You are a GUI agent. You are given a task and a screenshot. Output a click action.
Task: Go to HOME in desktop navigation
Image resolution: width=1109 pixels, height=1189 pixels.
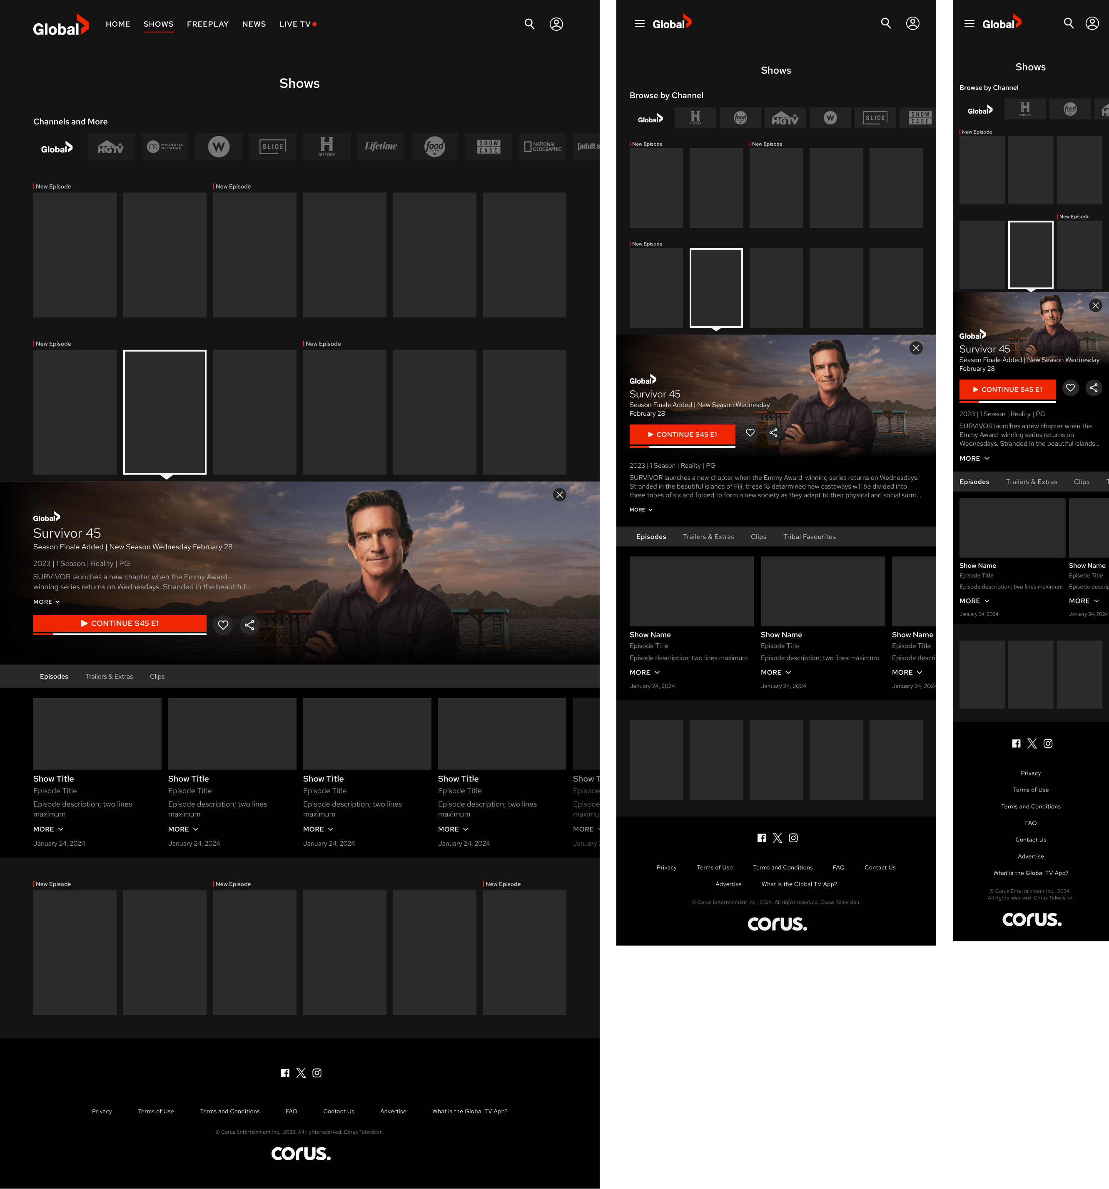coord(118,24)
